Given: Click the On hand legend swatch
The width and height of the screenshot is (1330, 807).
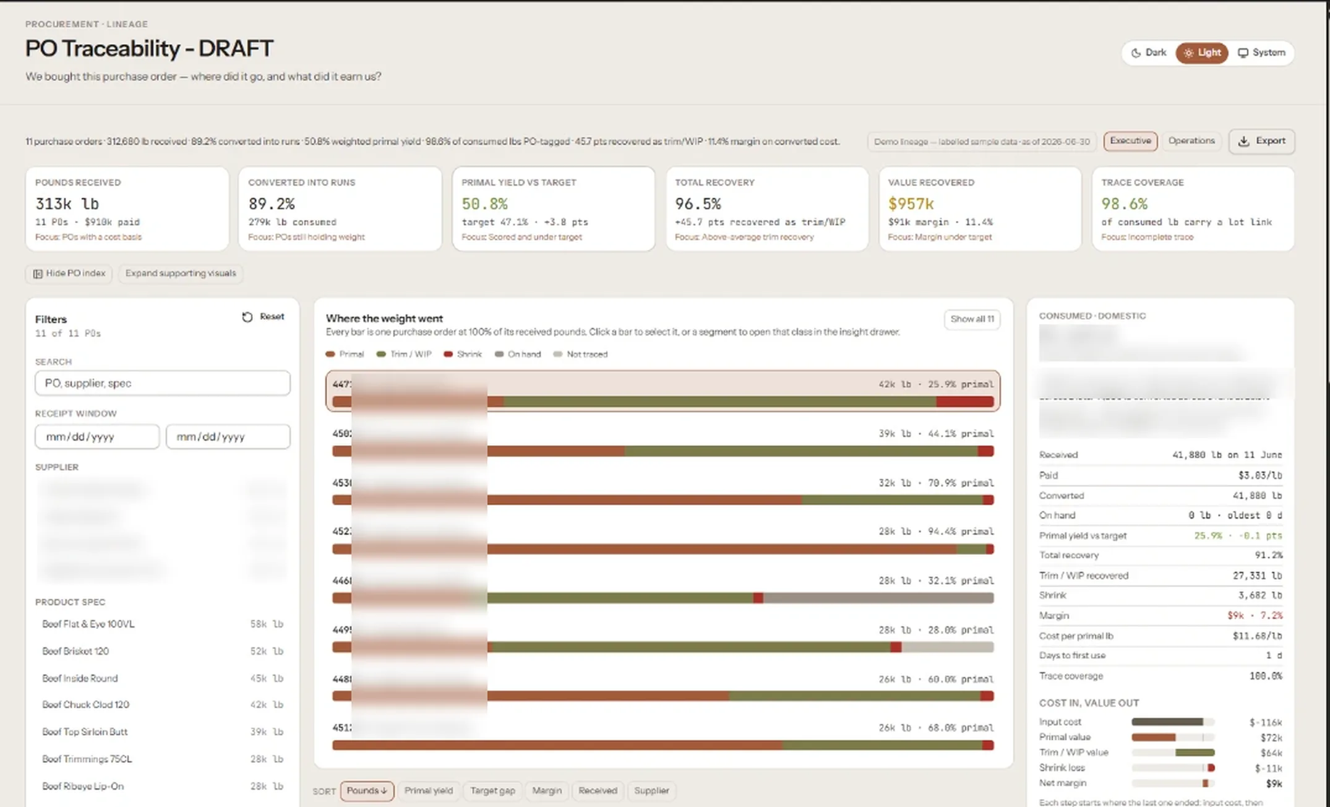Looking at the screenshot, I should coord(499,355).
